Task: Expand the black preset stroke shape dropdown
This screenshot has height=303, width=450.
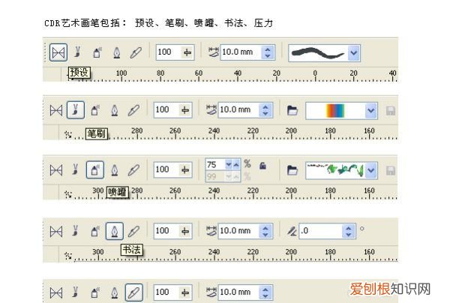Action: click(354, 52)
